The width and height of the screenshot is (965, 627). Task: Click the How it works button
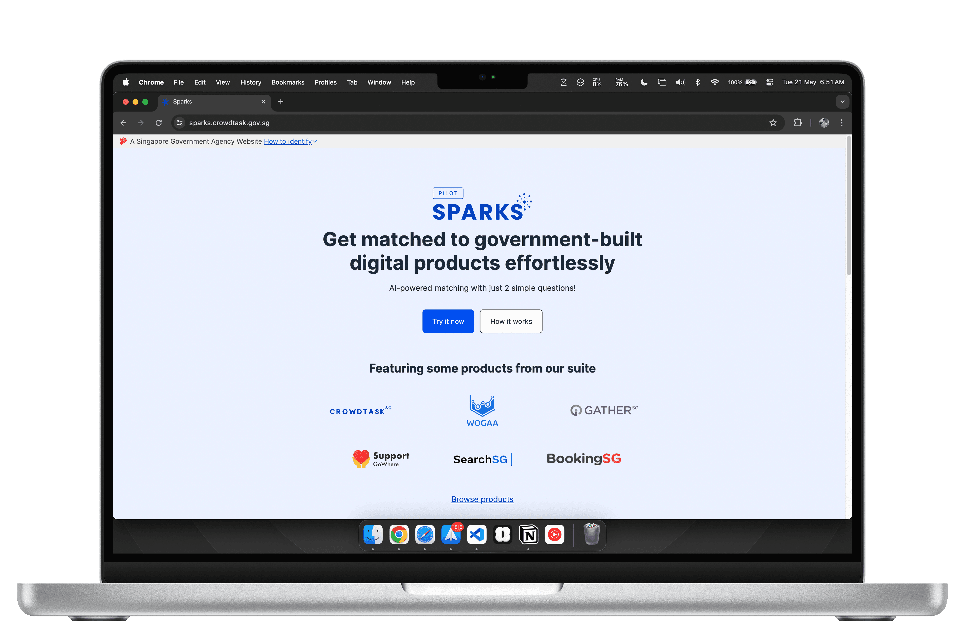[x=511, y=321]
